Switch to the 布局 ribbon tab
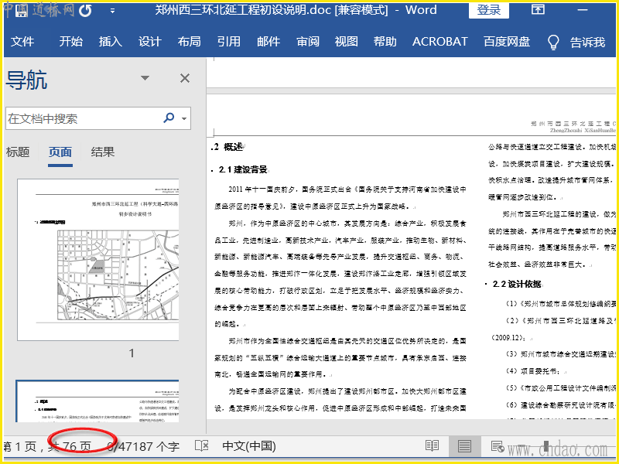 tap(189, 42)
